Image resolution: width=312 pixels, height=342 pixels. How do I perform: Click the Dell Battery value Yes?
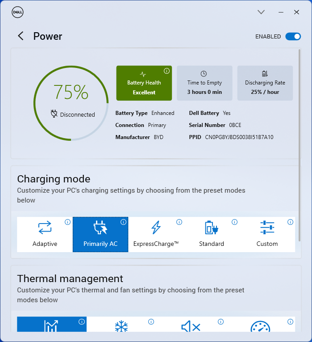(x=226, y=113)
